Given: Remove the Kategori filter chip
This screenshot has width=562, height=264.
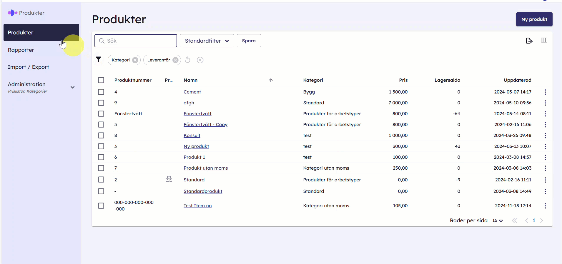Looking at the screenshot, I should (135, 60).
